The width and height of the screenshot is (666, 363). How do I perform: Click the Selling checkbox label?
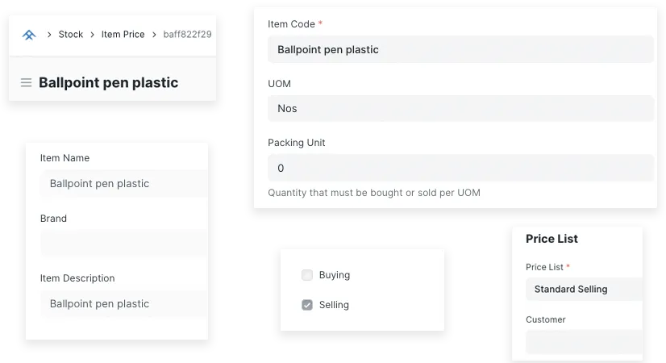tap(334, 305)
